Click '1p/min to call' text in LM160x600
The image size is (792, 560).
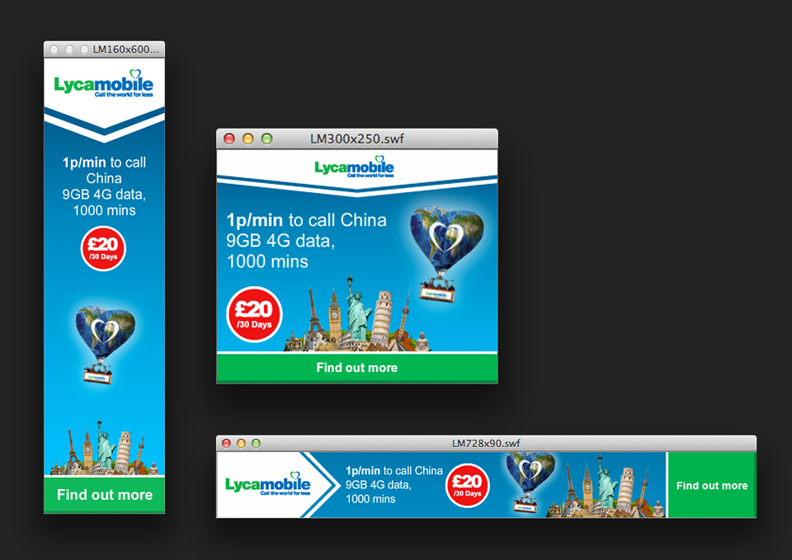tap(104, 162)
